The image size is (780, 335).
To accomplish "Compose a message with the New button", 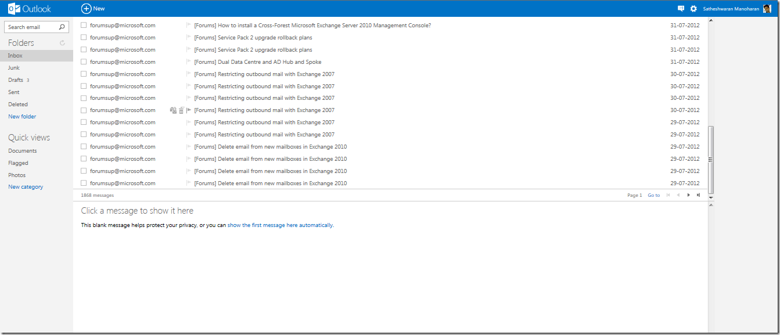I will coord(93,9).
